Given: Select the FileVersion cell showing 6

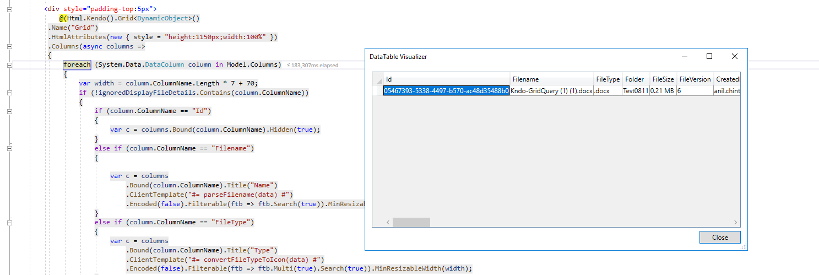Looking at the screenshot, I should coord(695,91).
